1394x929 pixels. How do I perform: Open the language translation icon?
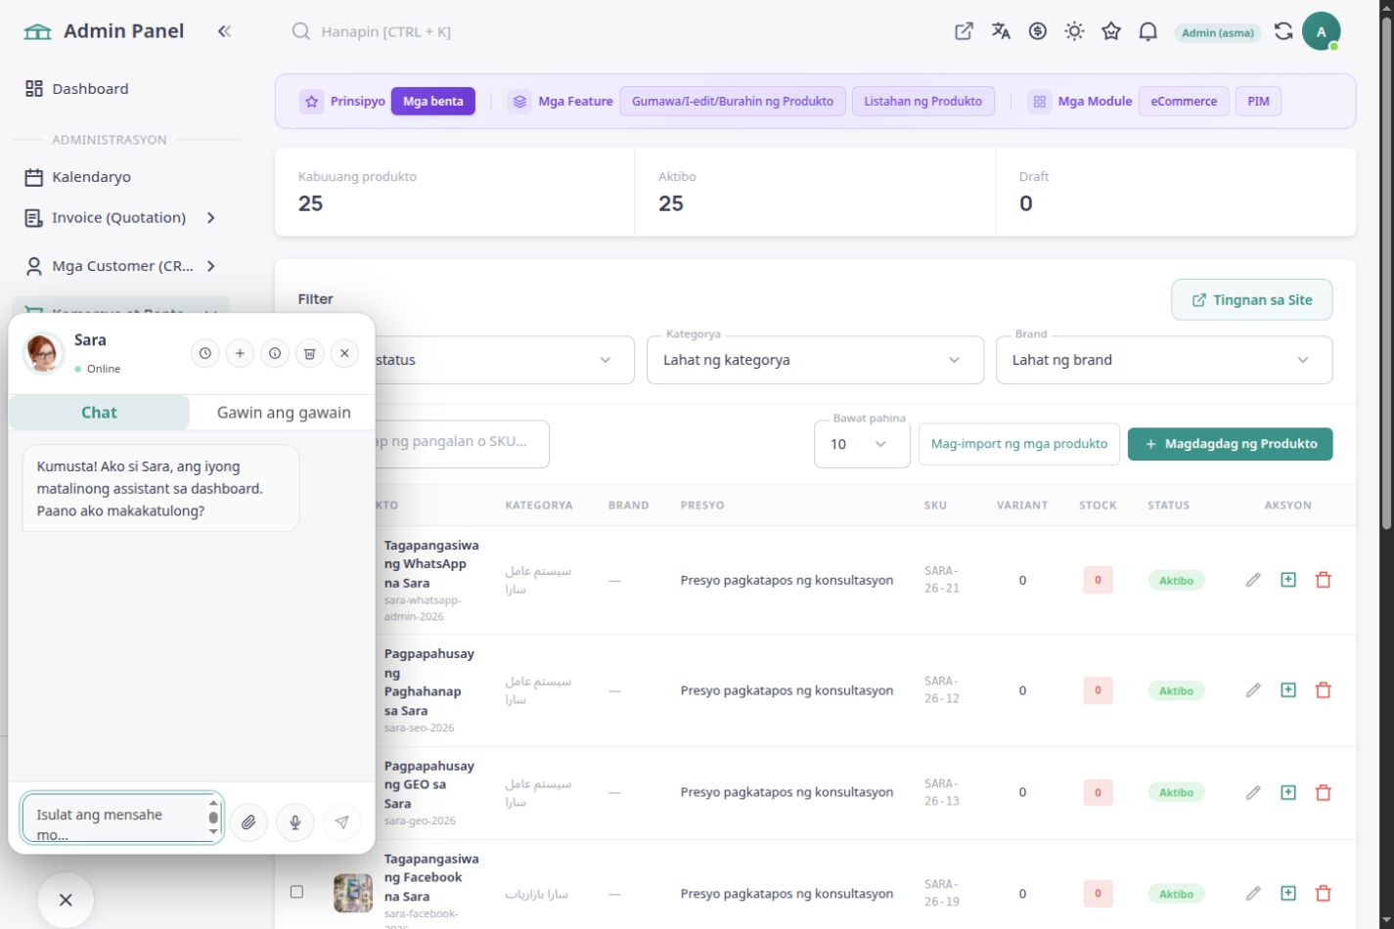click(x=1001, y=31)
